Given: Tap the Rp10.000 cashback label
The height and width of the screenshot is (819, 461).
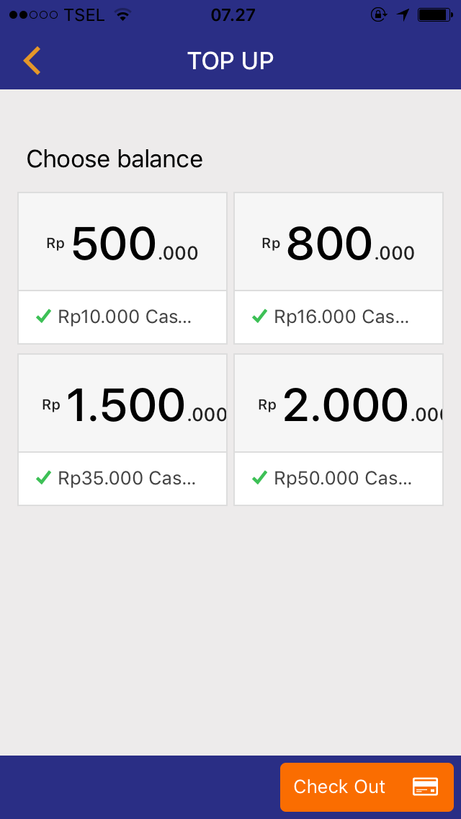Looking at the screenshot, I should coord(125,316).
